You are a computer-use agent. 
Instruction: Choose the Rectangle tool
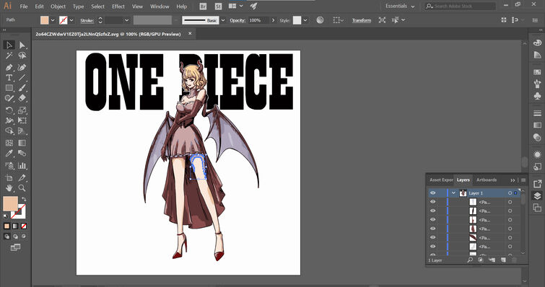click(x=9, y=88)
